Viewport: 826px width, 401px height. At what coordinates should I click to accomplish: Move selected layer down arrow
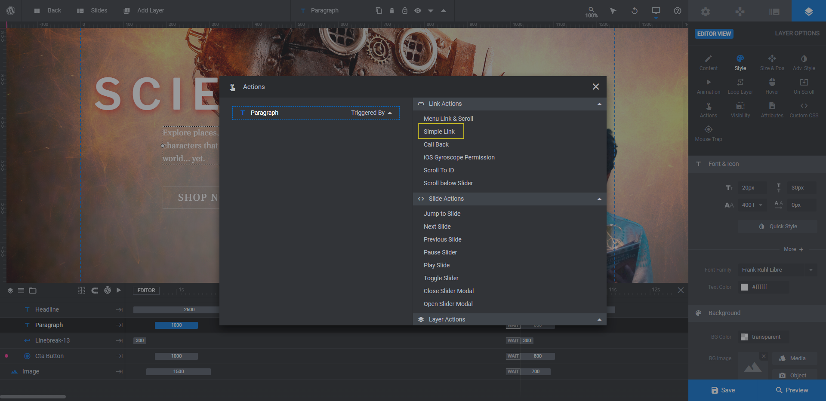point(431,11)
